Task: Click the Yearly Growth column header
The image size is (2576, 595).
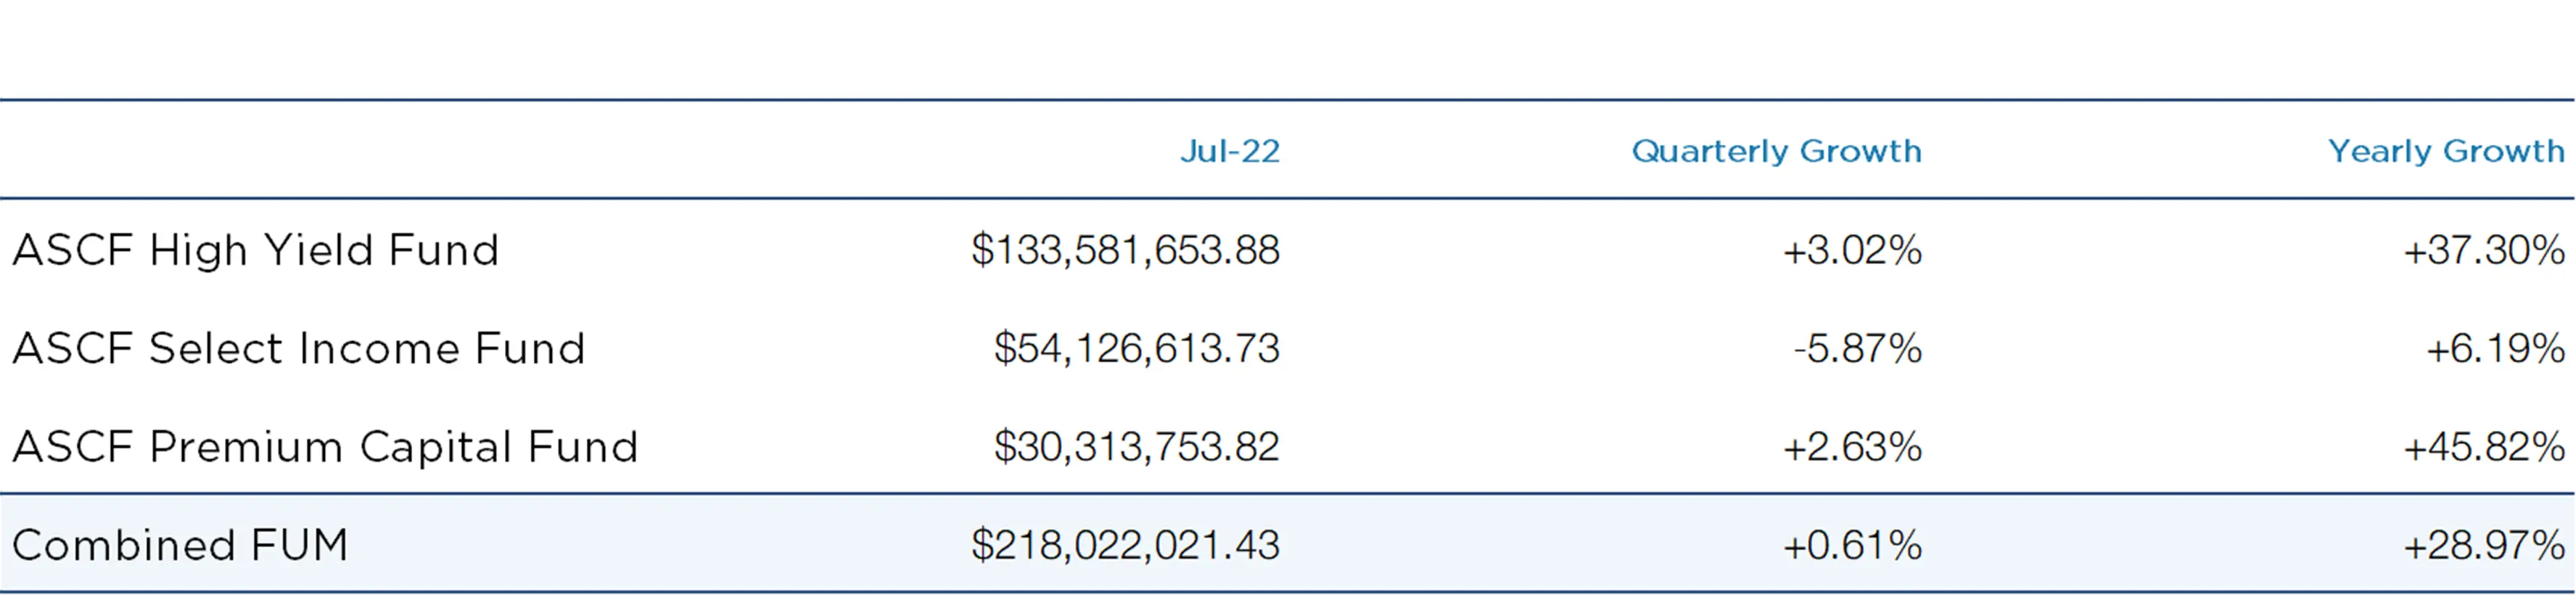Action: 2446,151
